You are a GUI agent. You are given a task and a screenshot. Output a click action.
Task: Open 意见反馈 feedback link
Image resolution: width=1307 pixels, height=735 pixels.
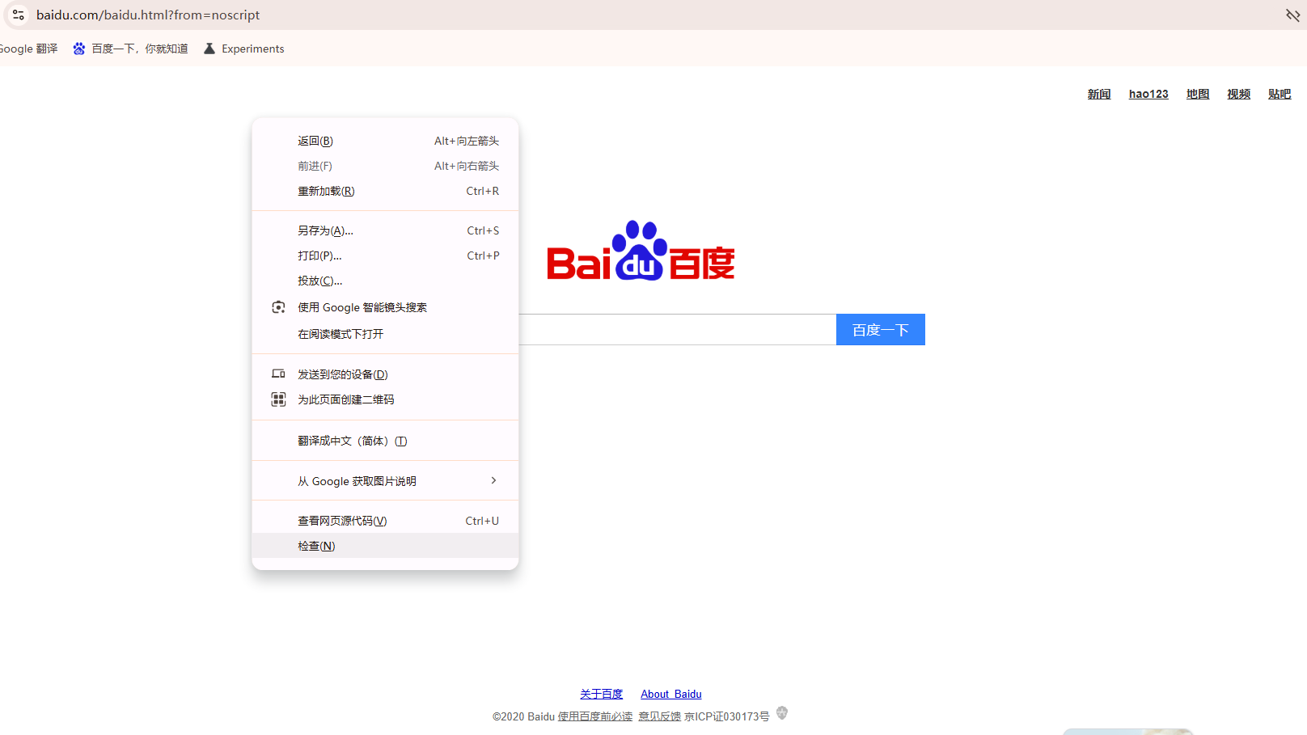coord(660,716)
